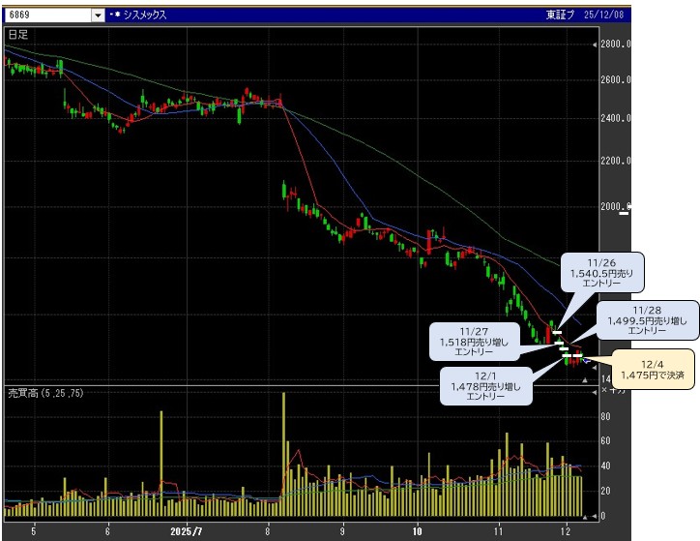The height and width of the screenshot is (541, 700).
Task: Click the white current-price marker near 2000
Action: (625, 212)
